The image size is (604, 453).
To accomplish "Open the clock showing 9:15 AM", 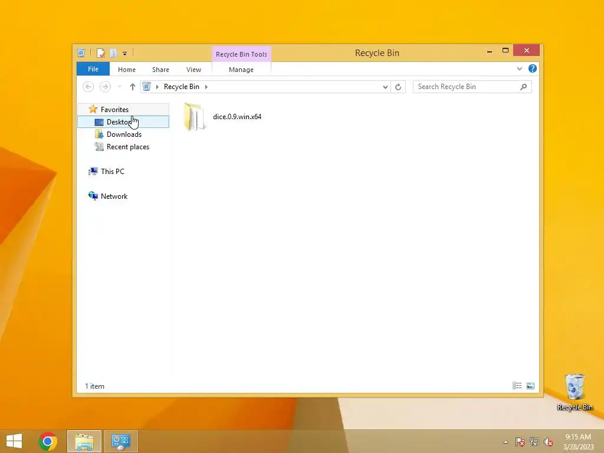I will click(578, 442).
